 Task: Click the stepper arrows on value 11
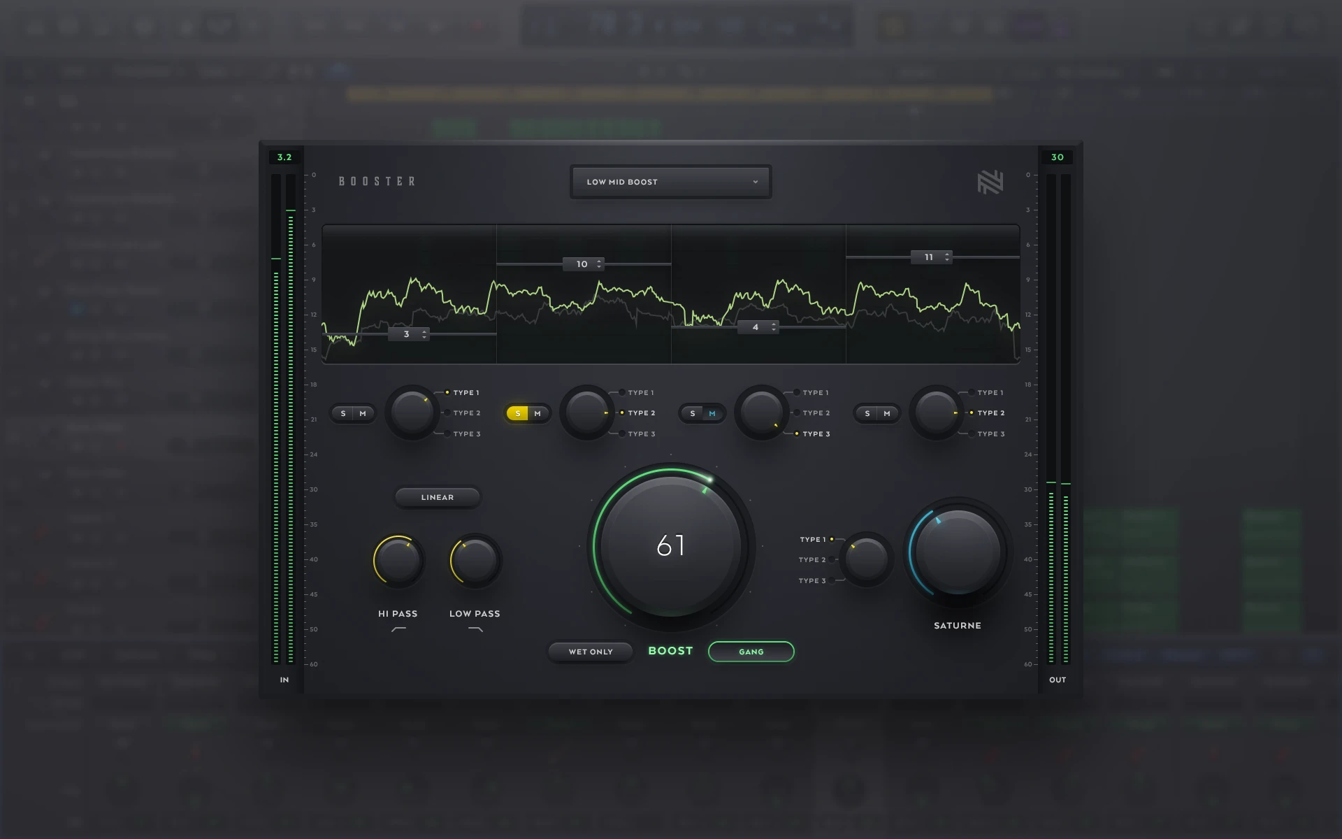[947, 257]
